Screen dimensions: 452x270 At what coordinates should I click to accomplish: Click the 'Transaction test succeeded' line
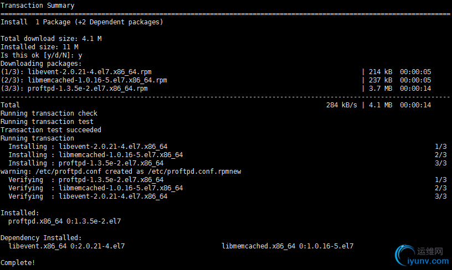tap(51, 130)
